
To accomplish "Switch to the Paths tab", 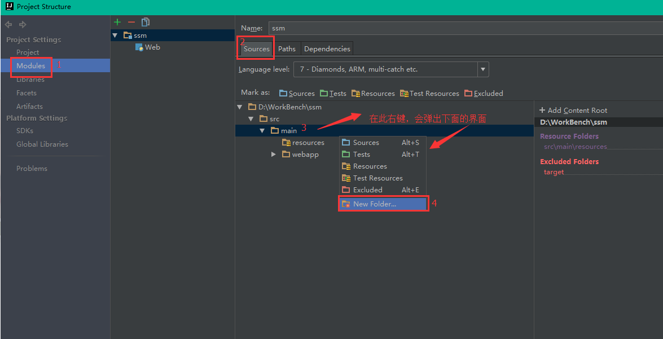I will coord(287,49).
